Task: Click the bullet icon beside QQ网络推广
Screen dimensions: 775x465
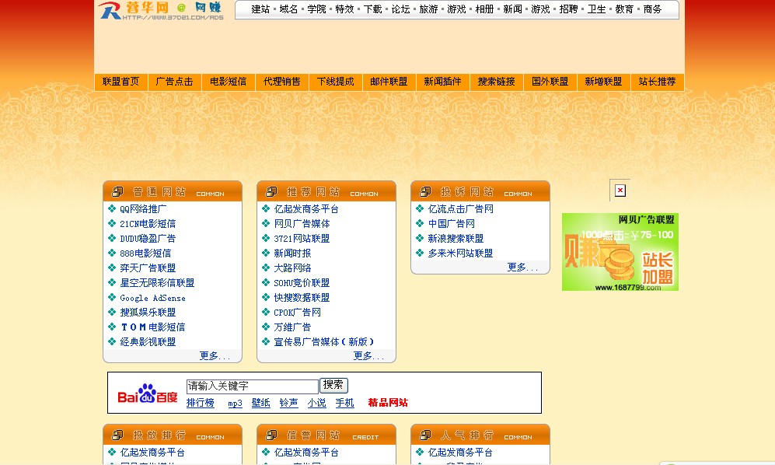Action: pyautogui.click(x=112, y=208)
